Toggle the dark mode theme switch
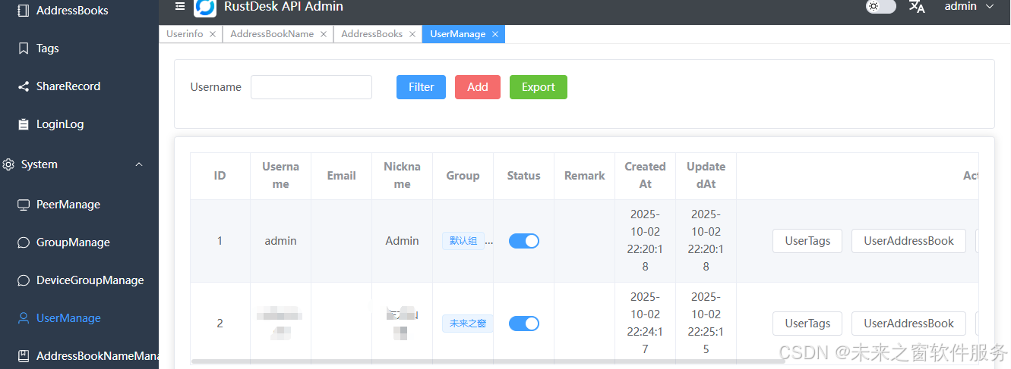The image size is (1011, 369). click(881, 7)
